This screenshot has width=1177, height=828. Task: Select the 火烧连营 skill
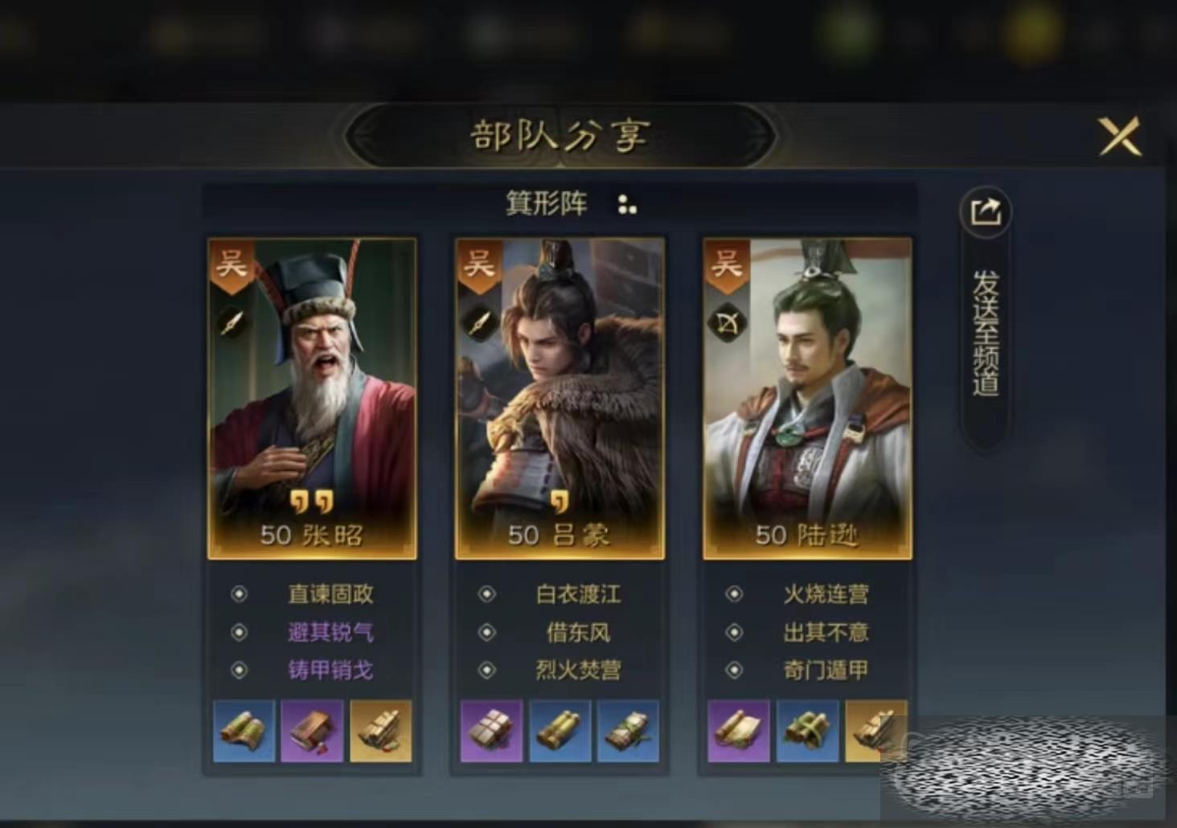(826, 594)
